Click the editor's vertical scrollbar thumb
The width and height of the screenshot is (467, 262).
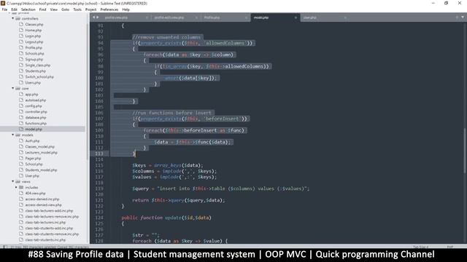[x=465, y=150]
